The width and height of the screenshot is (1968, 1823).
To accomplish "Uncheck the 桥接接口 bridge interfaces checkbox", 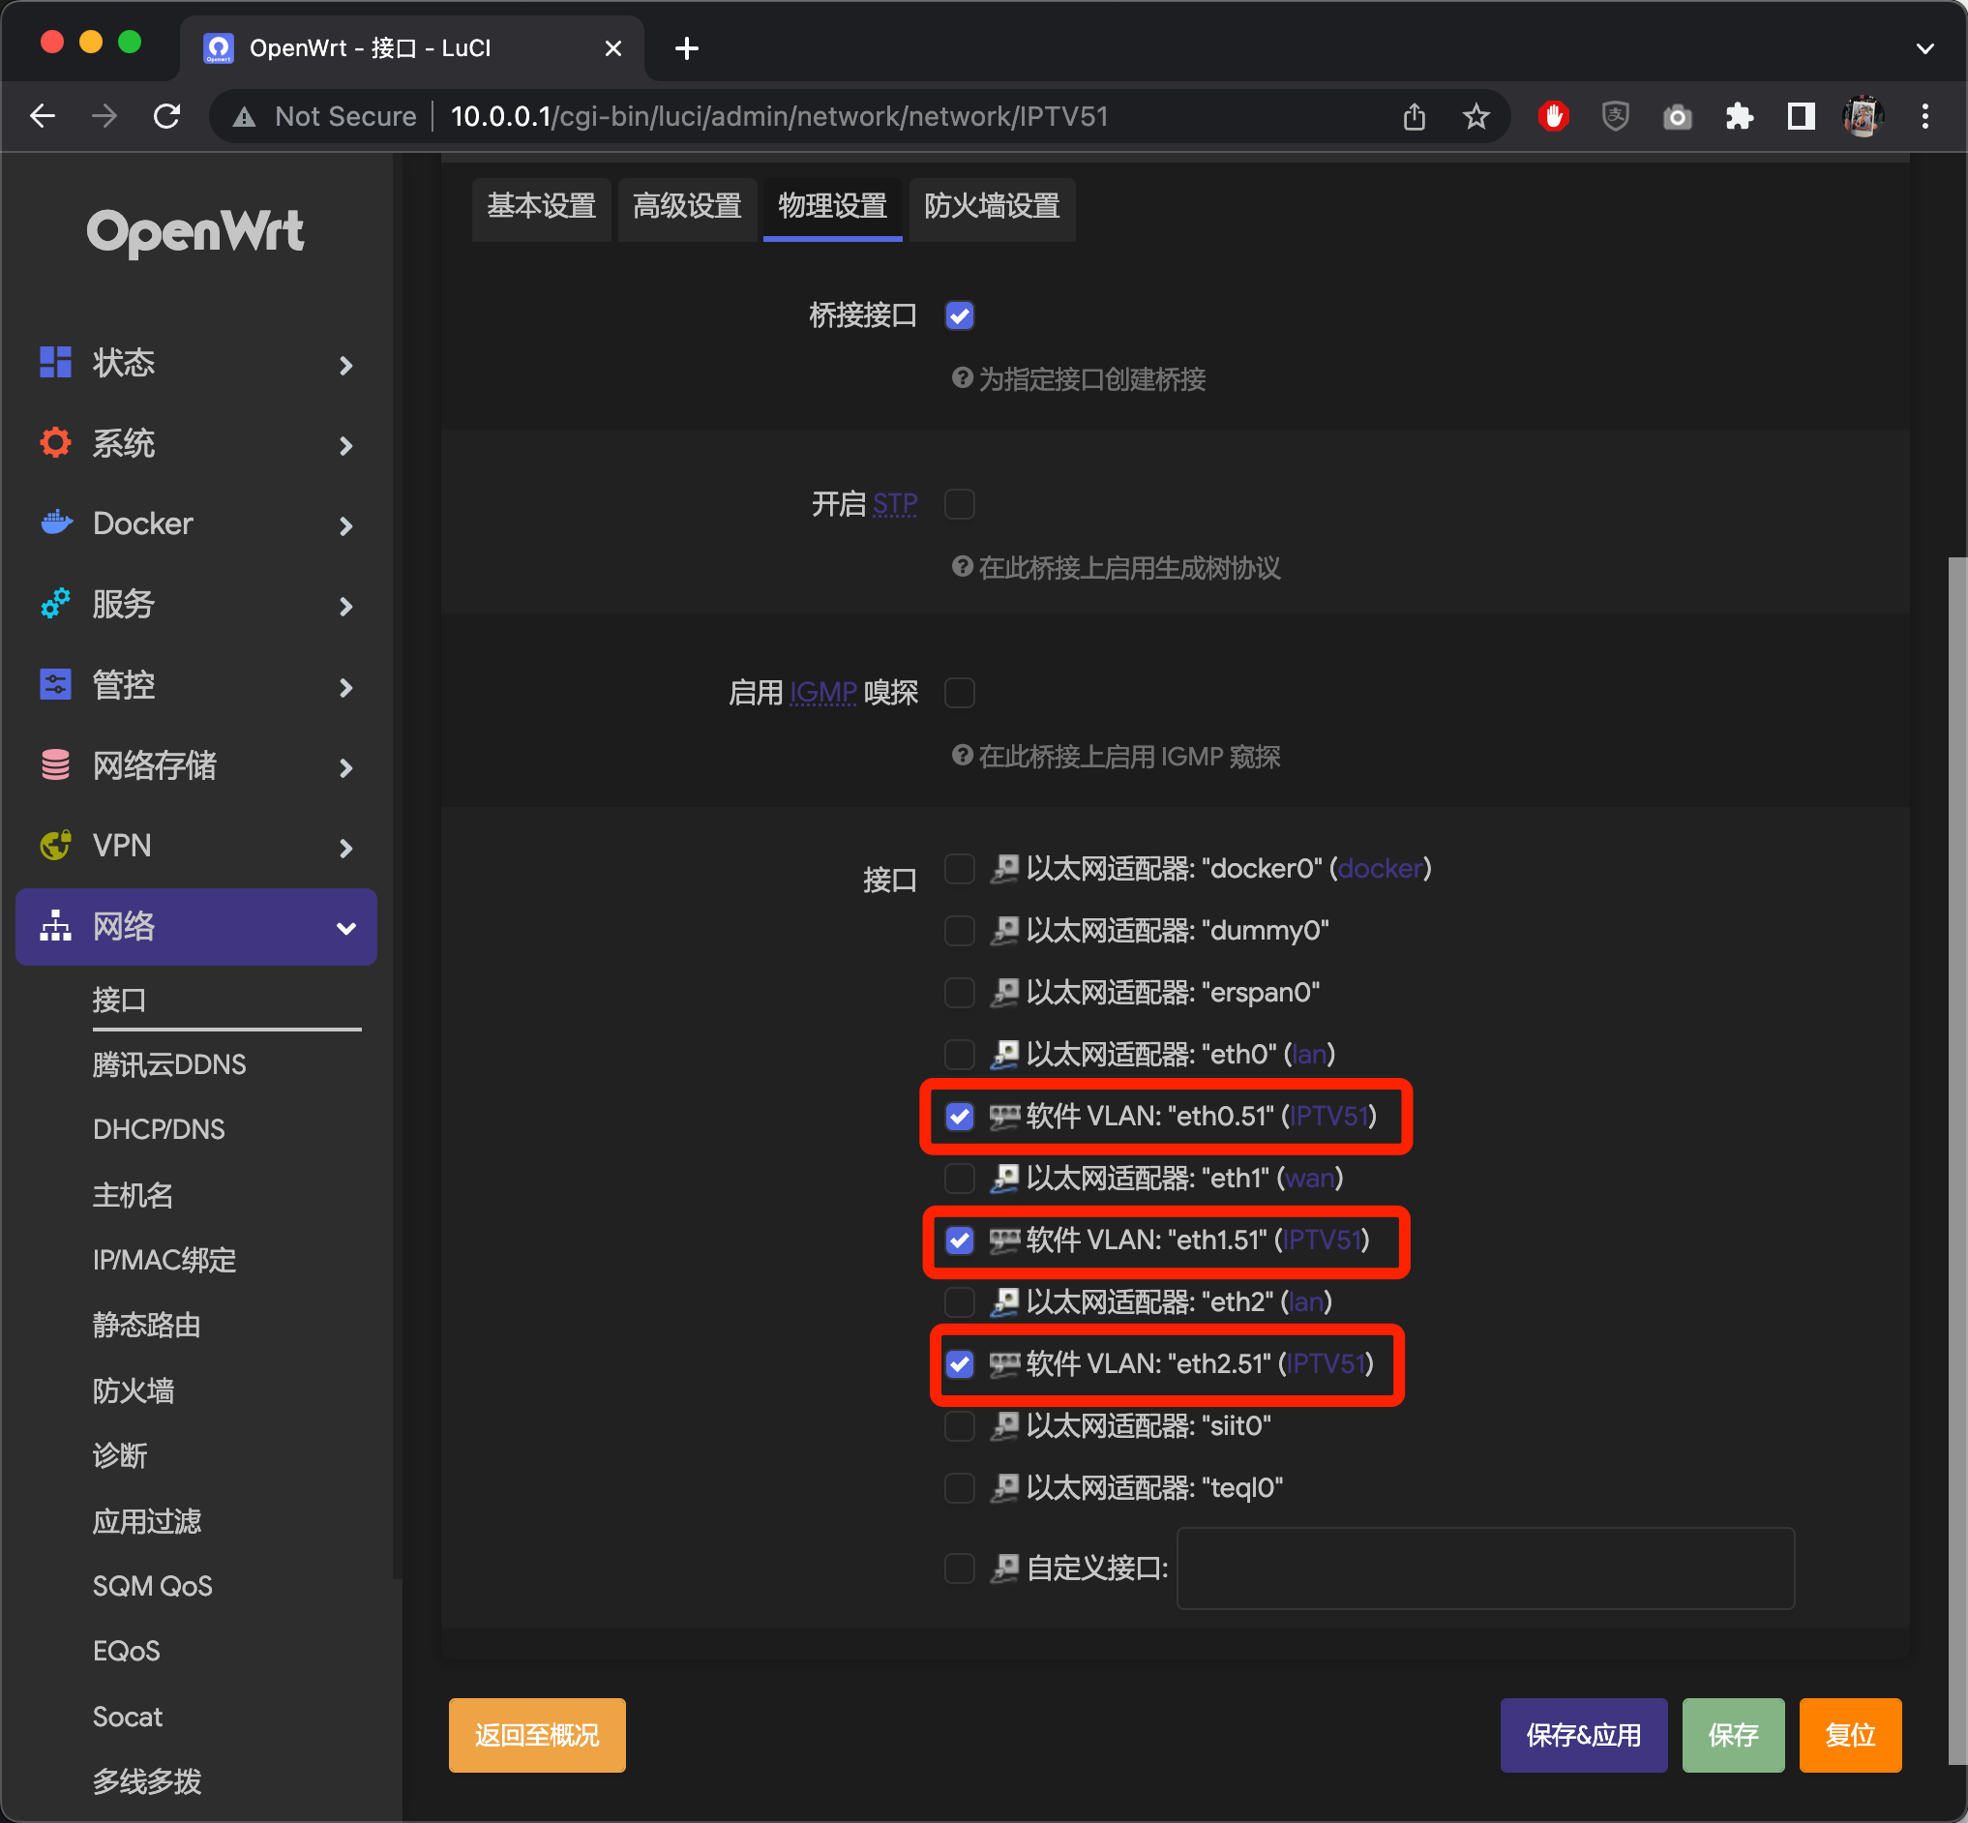I will tap(958, 314).
